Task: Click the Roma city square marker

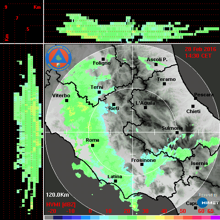Action: pos(92,145)
